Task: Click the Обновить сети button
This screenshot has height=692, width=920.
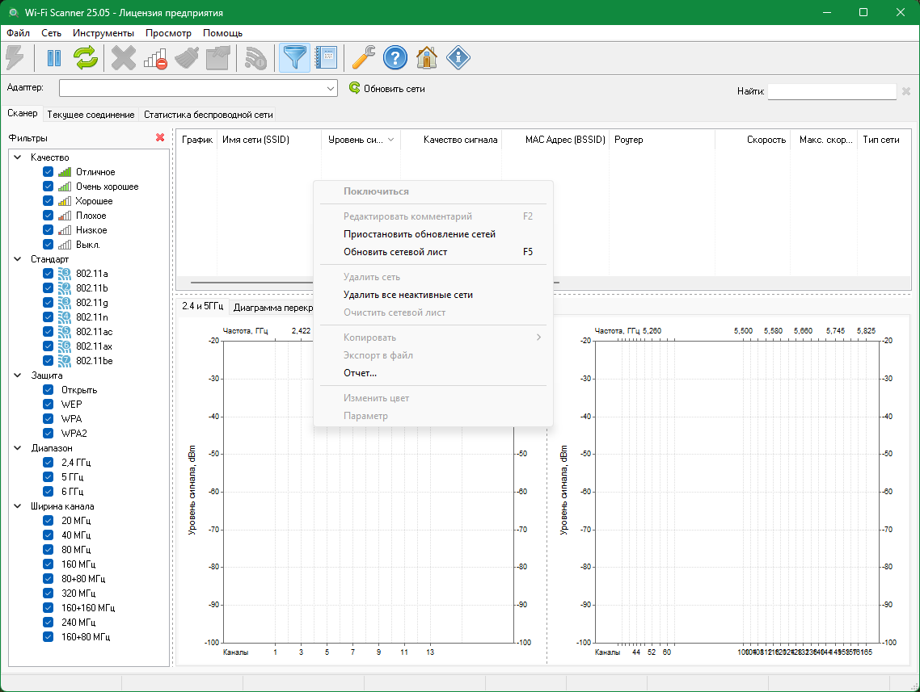Action: [x=387, y=89]
